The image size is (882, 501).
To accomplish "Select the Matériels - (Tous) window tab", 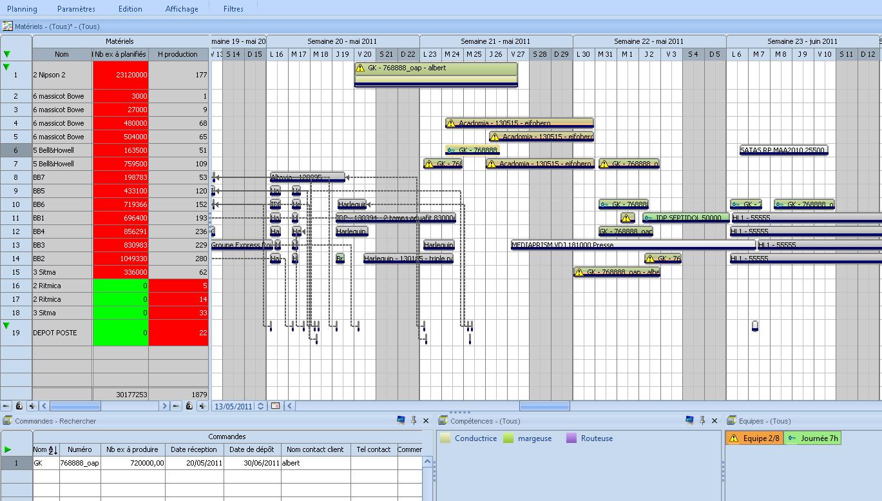I will [52, 26].
